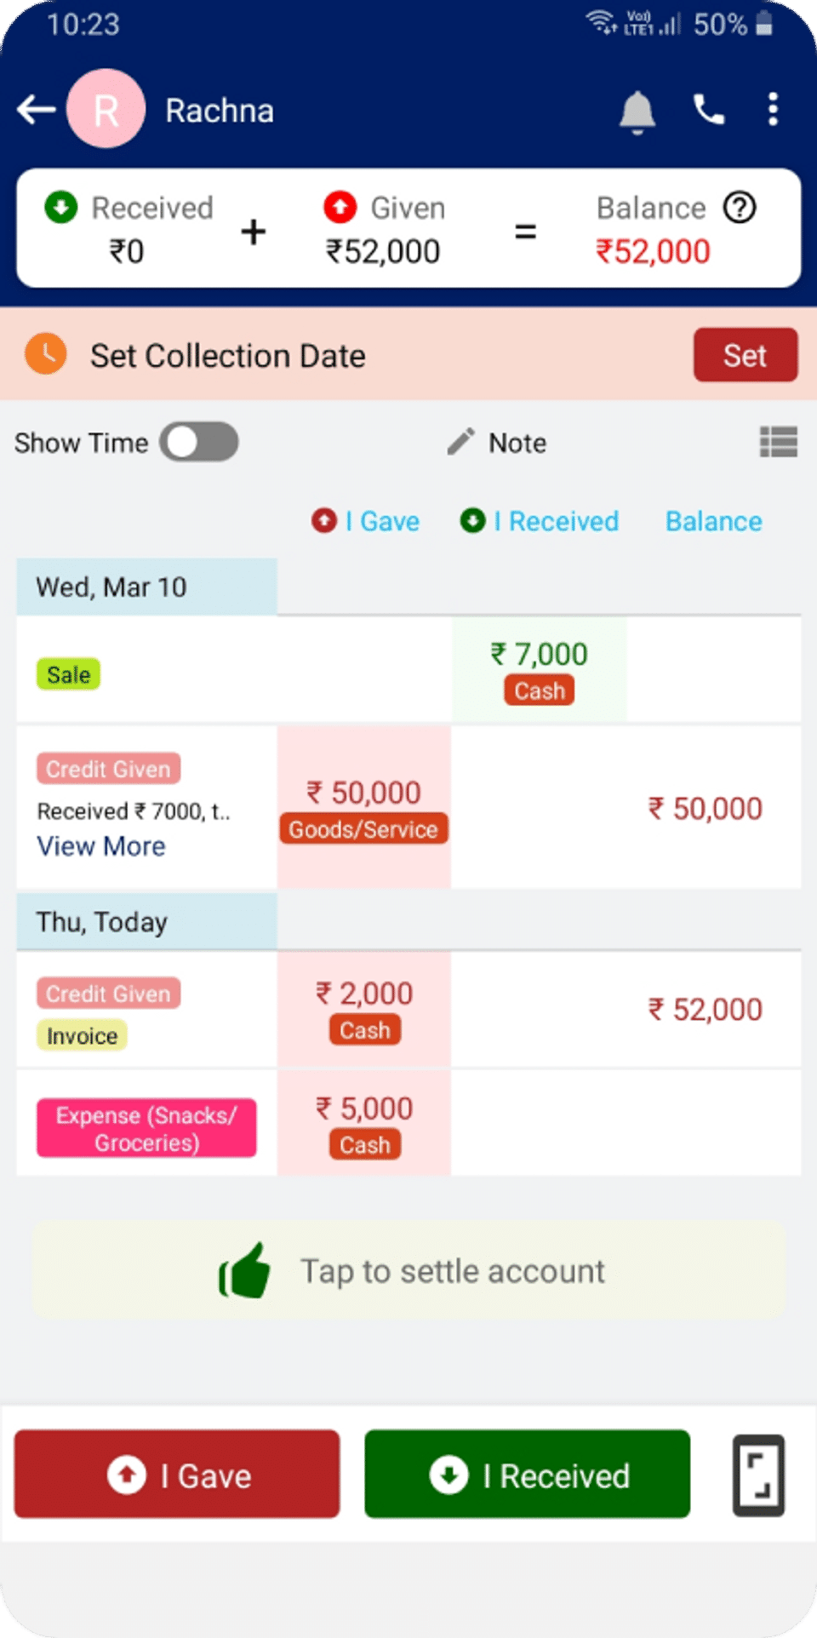This screenshot has width=817, height=1638.
Task: Add a Note with pencil
Action: tap(498, 443)
